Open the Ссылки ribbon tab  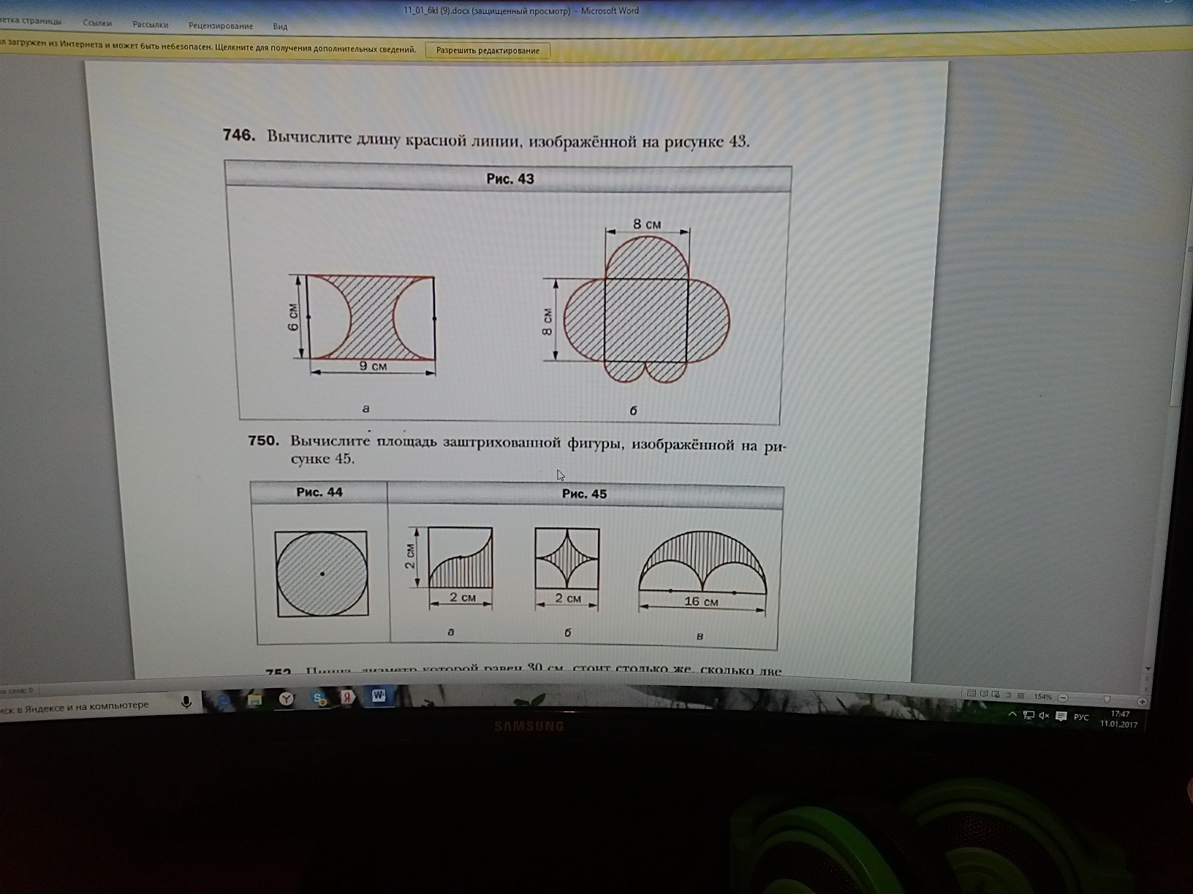pyautogui.click(x=97, y=23)
